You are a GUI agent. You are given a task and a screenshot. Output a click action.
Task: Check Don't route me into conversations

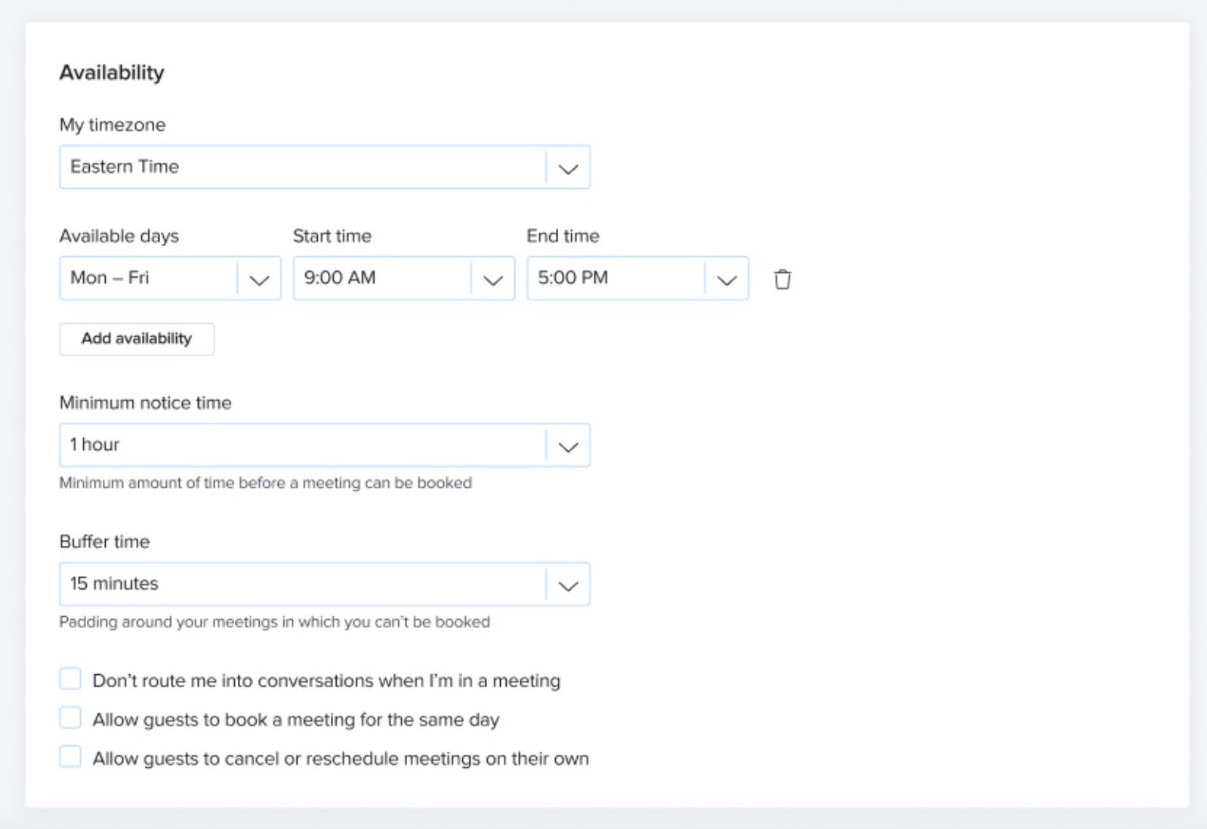pyautogui.click(x=70, y=680)
